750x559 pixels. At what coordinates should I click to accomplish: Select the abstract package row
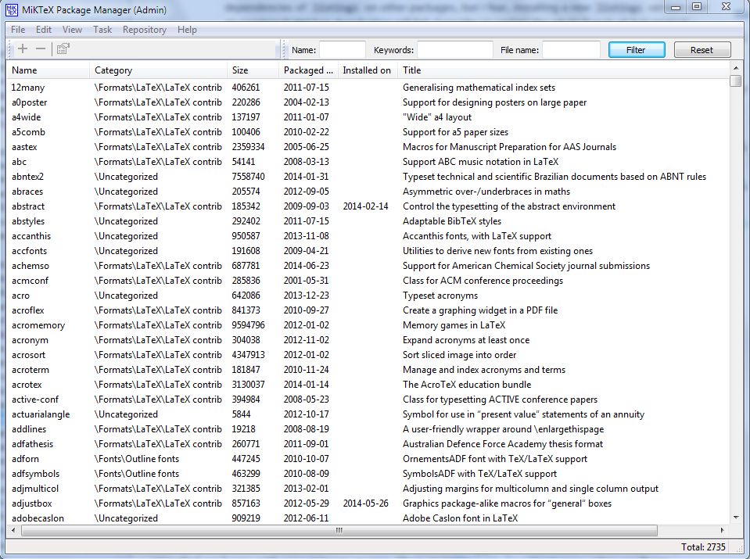pos(368,206)
